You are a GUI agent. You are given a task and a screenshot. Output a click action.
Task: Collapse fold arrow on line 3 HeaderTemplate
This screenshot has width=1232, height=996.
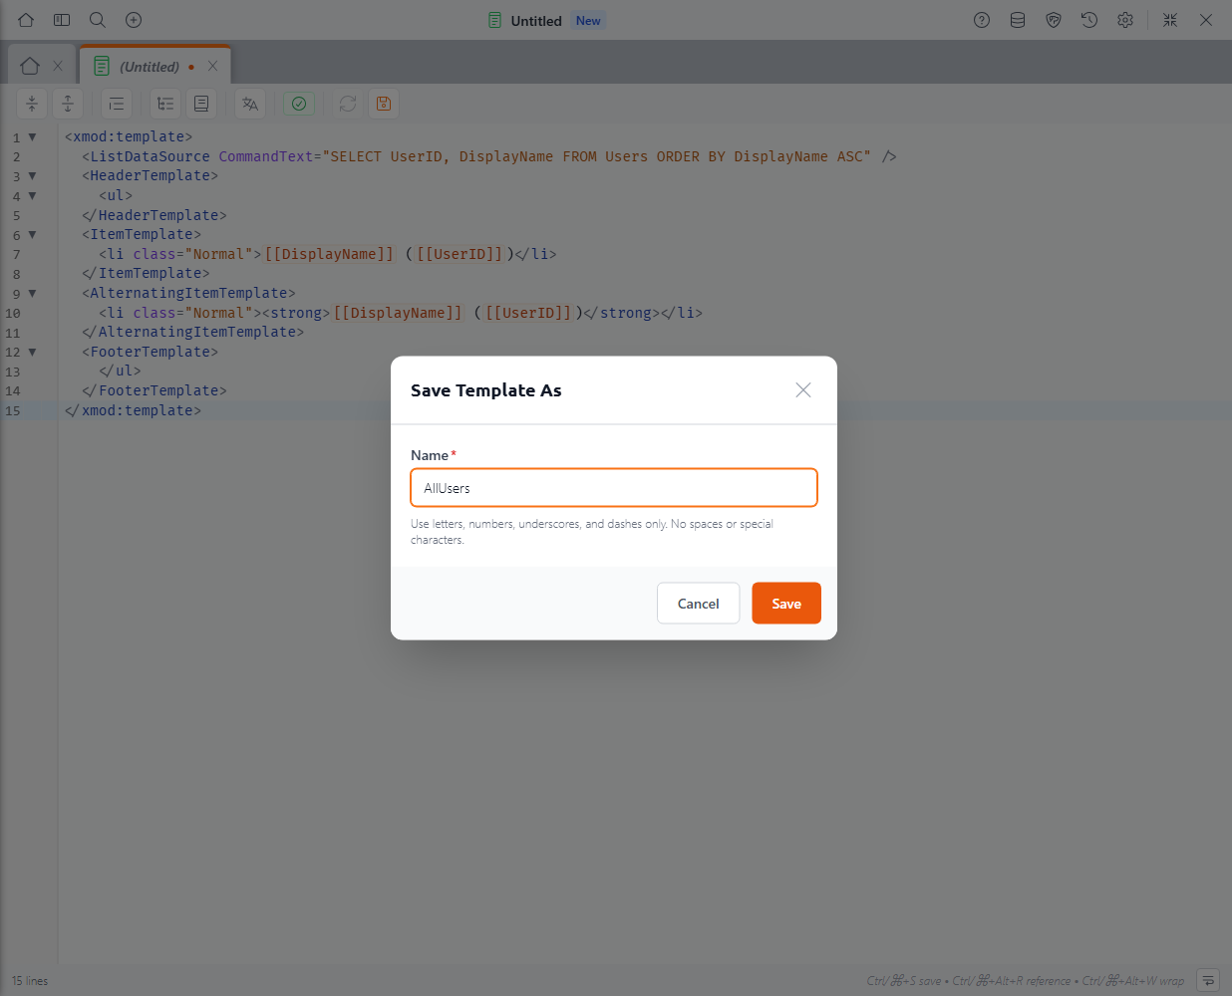tap(32, 176)
